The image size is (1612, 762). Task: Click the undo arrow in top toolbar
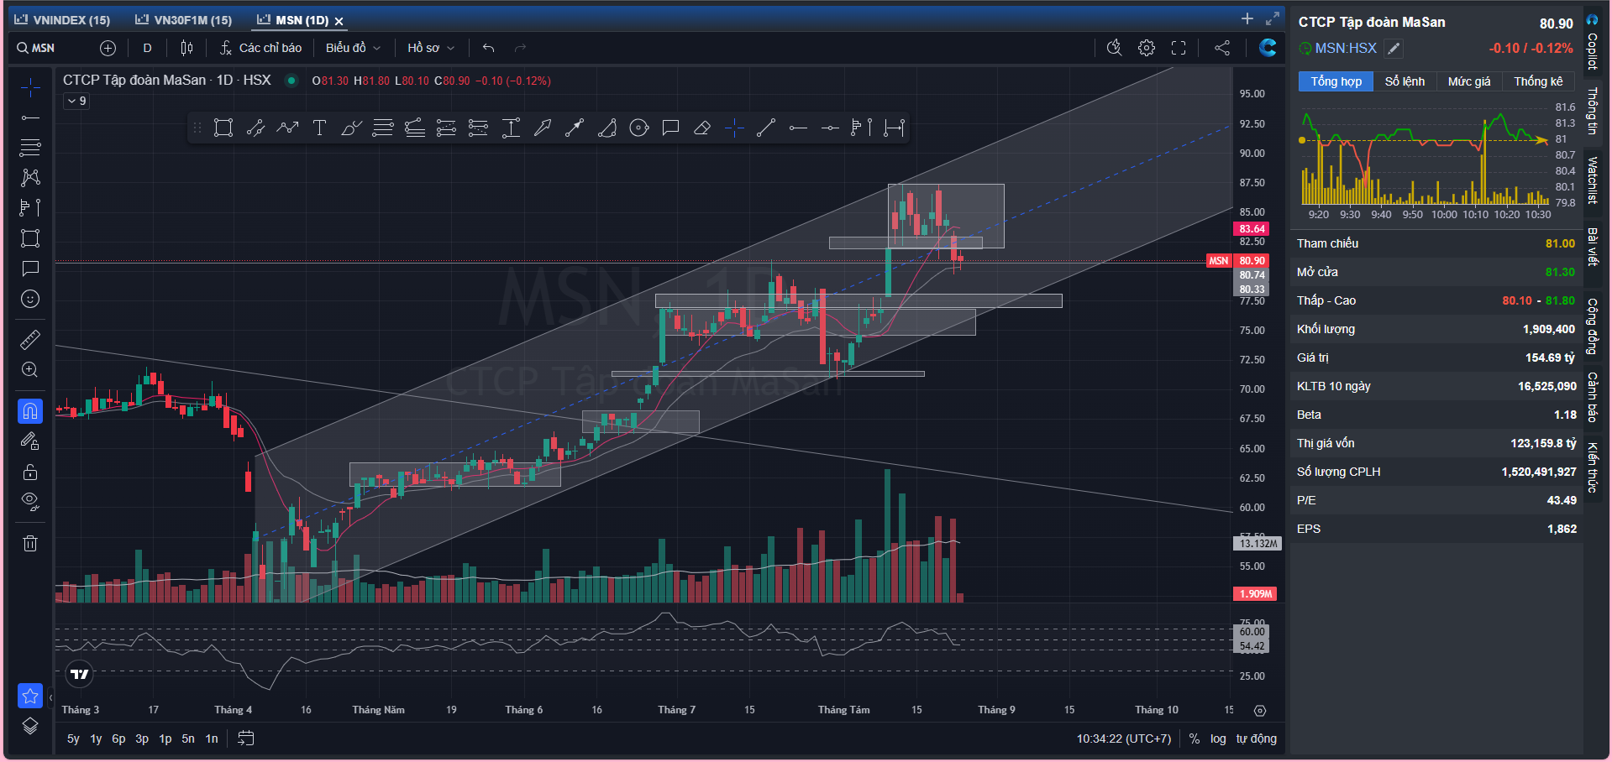pos(488,48)
